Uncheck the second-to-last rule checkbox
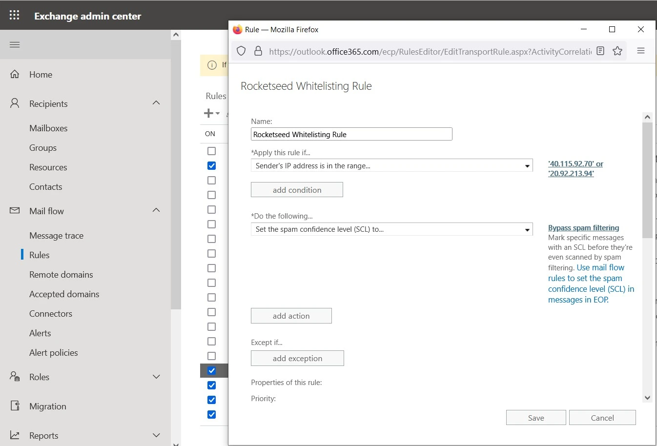 pyautogui.click(x=211, y=400)
